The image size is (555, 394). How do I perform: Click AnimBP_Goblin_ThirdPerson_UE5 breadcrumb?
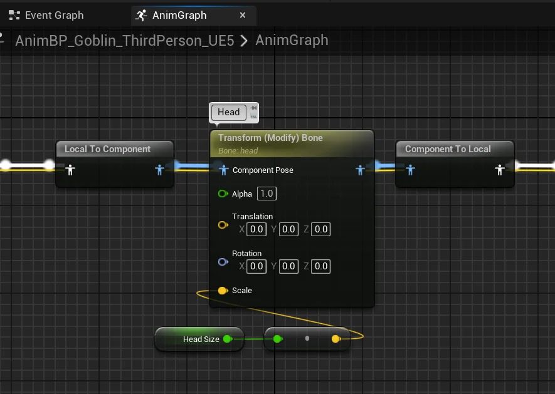pyautogui.click(x=125, y=41)
